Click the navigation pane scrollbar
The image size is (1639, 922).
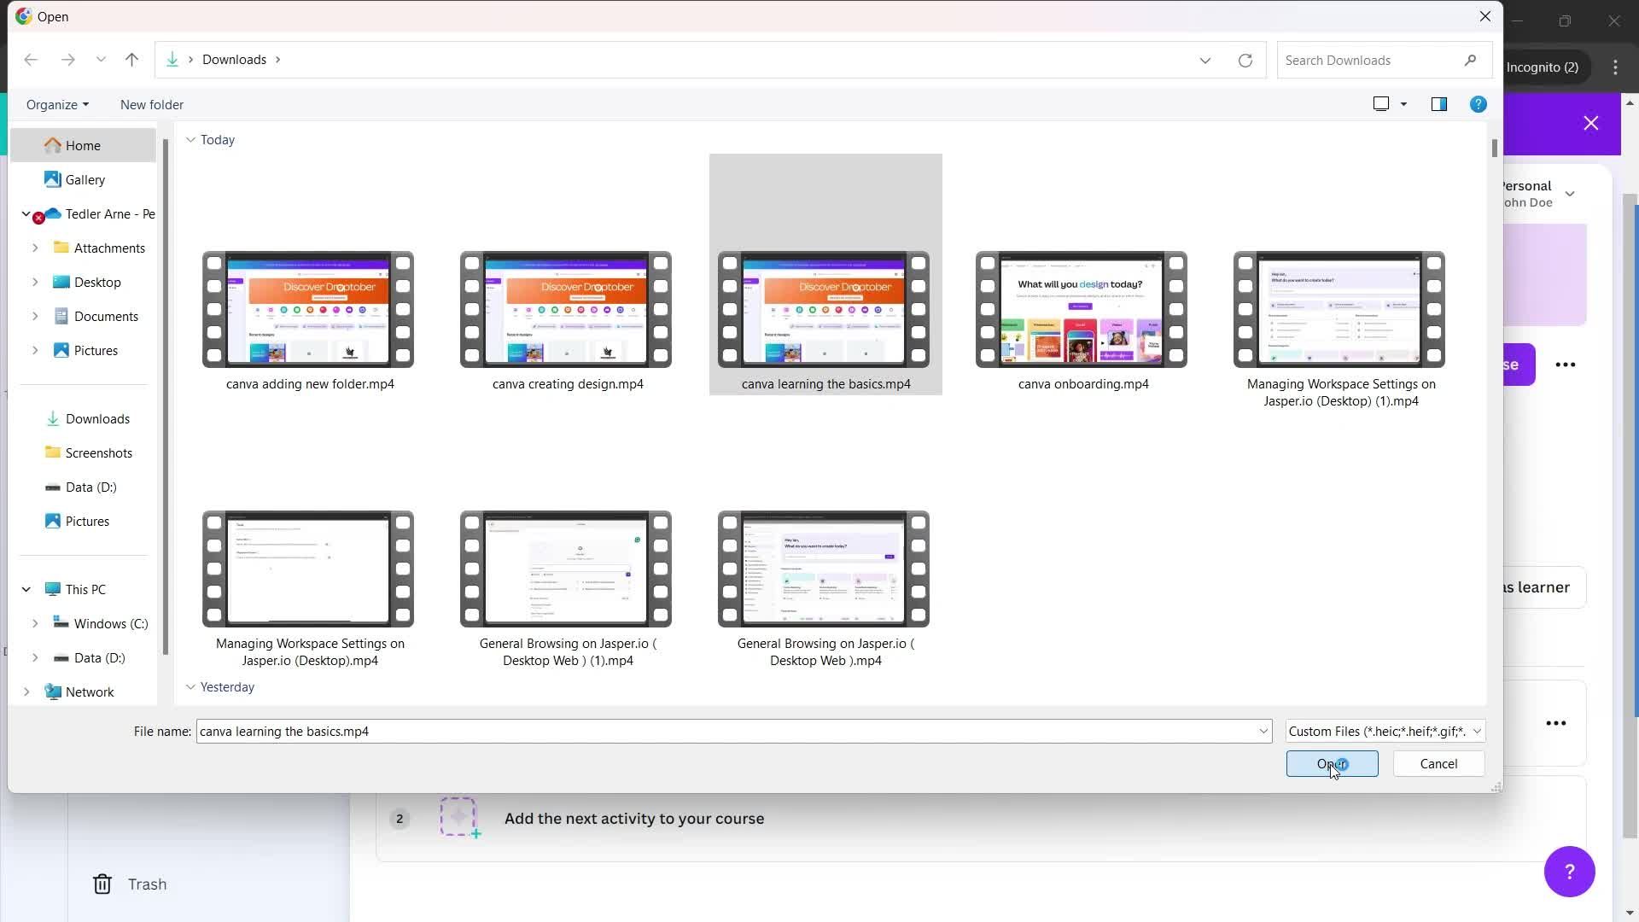166,397
